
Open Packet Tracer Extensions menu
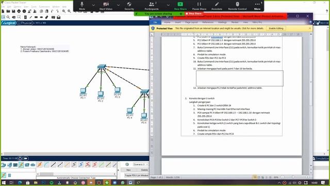[x=44, y=7]
